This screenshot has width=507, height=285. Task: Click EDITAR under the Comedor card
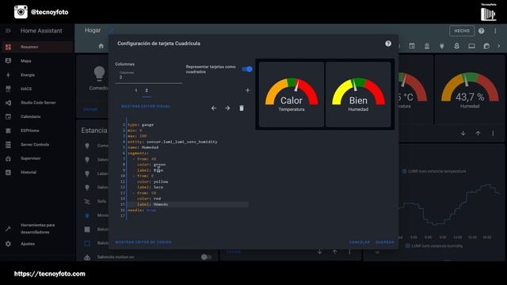click(x=90, y=109)
